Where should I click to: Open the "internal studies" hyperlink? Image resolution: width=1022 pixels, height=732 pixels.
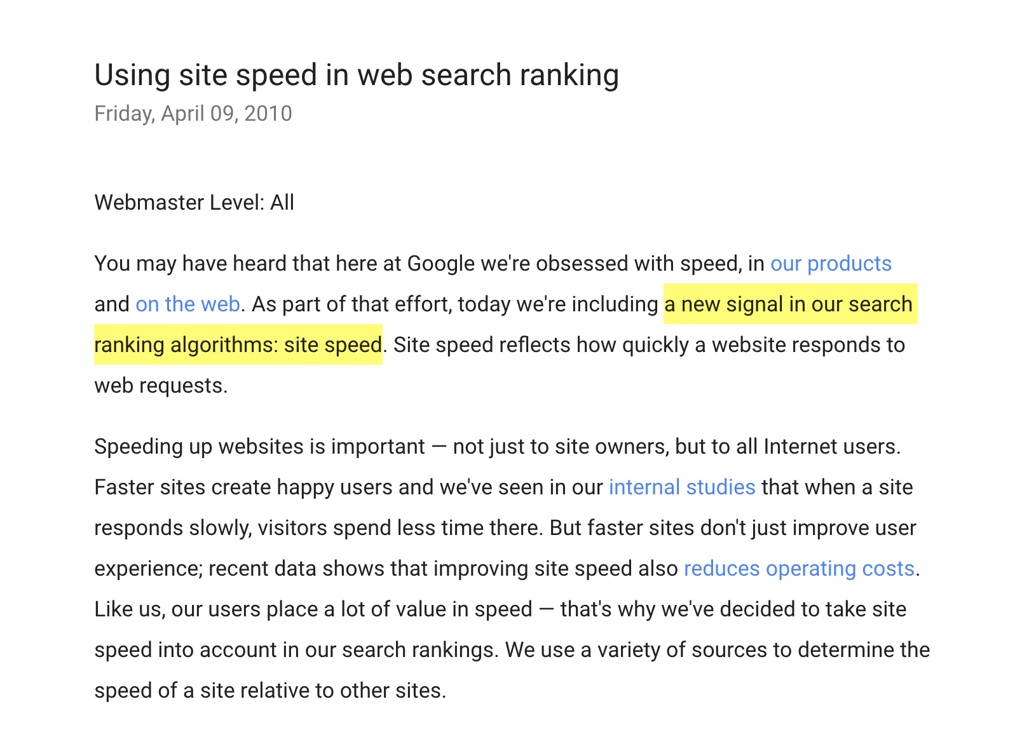(682, 487)
